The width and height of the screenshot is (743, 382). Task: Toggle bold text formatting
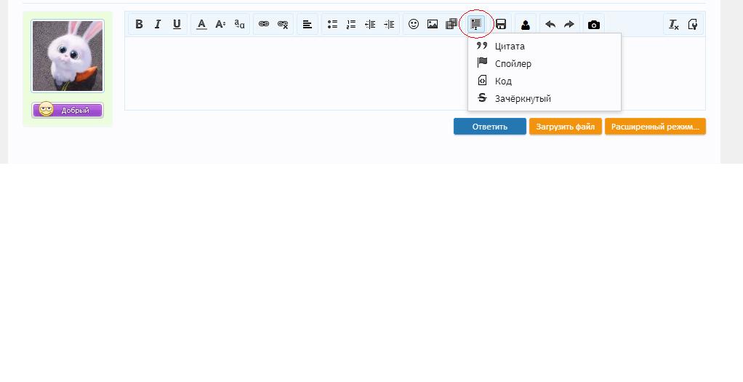click(x=140, y=24)
